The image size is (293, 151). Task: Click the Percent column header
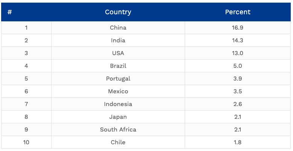[238, 12]
